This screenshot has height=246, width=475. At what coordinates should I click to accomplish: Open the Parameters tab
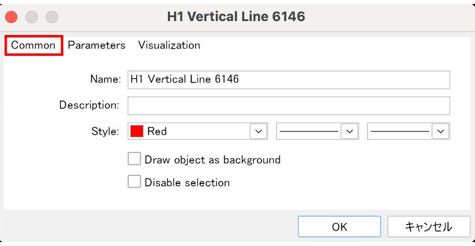click(x=97, y=45)
